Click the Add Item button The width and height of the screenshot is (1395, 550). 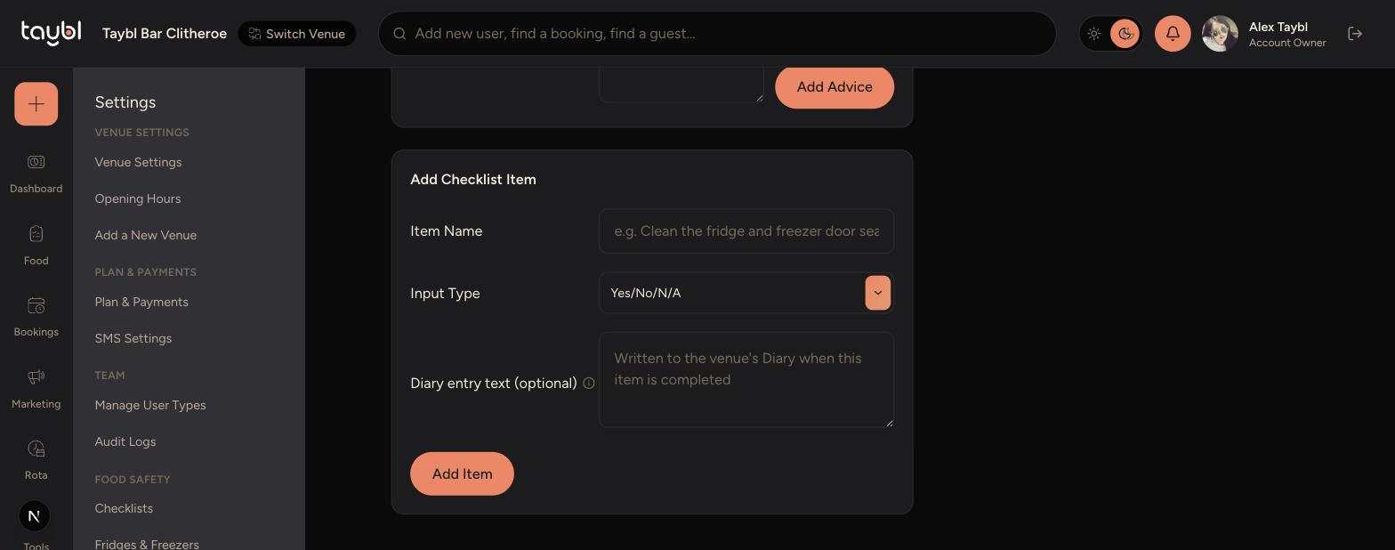462,474
